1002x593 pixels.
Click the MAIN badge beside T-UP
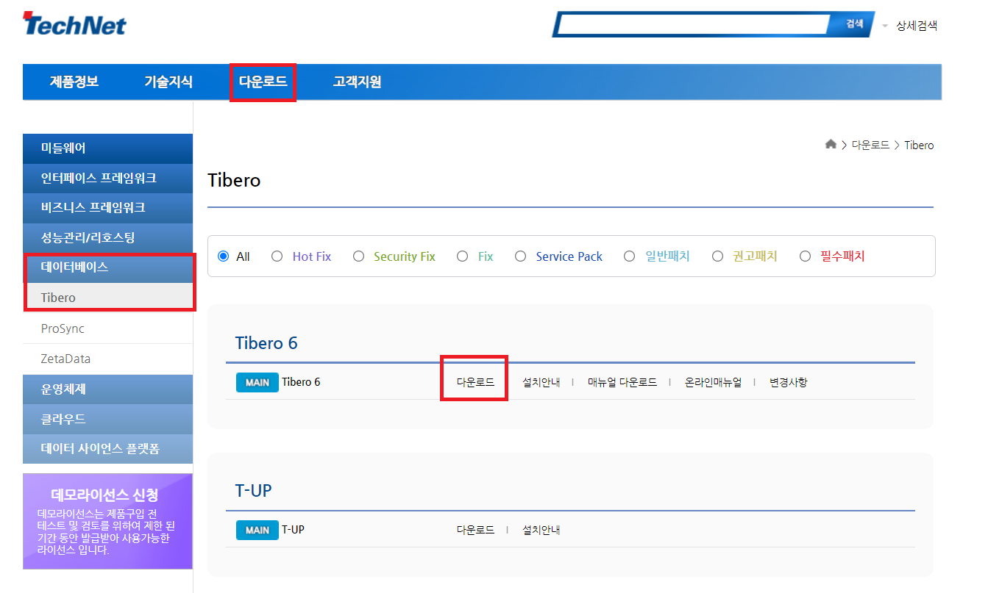point(257,531)
